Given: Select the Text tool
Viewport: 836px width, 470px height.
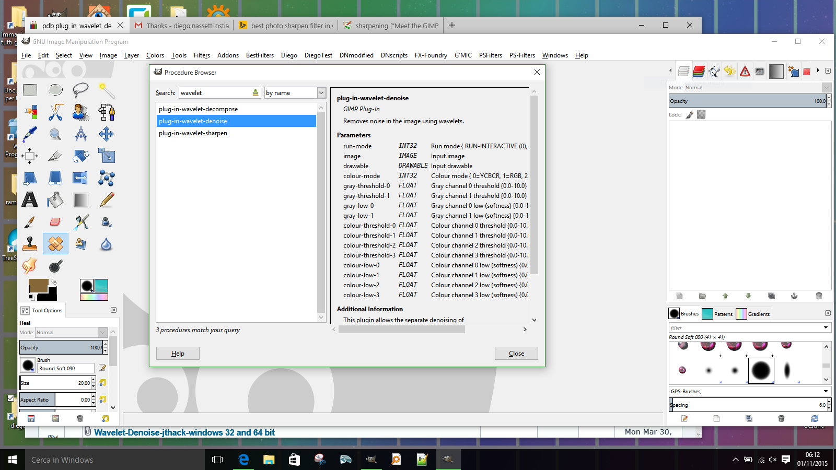Looking at the screenshot, I should [30, 199].
